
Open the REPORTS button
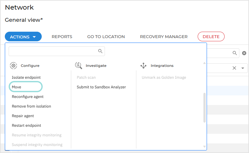[62, 37]
